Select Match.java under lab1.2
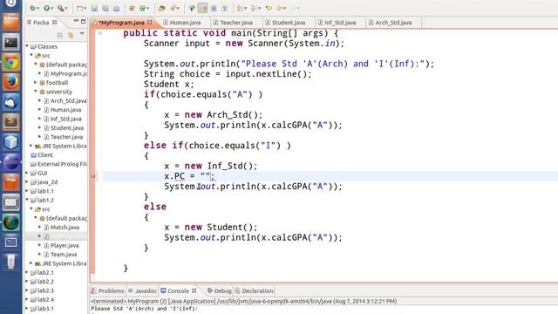 (x=65, y=227)
